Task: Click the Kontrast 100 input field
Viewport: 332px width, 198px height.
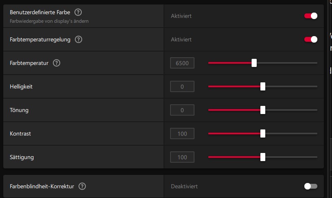Action: tap(182, 133)
